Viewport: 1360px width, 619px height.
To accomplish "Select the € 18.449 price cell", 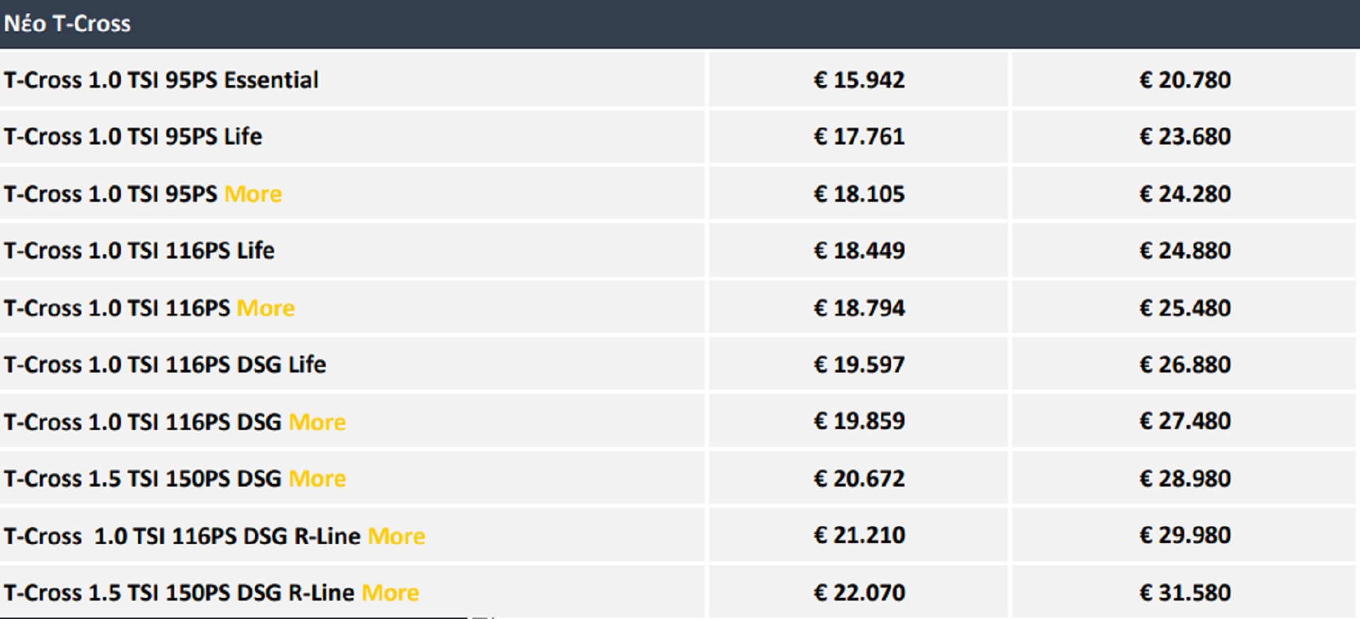I will (x=858, y=251).
